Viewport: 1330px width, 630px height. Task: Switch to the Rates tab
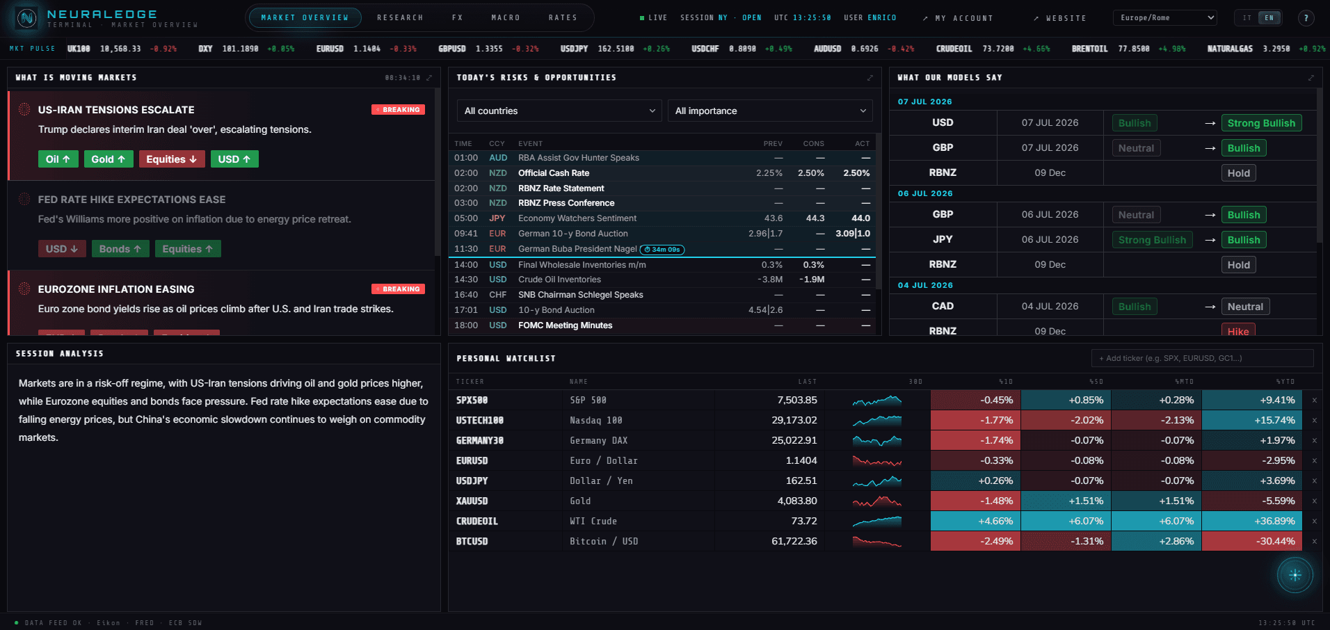click(563, 18)
